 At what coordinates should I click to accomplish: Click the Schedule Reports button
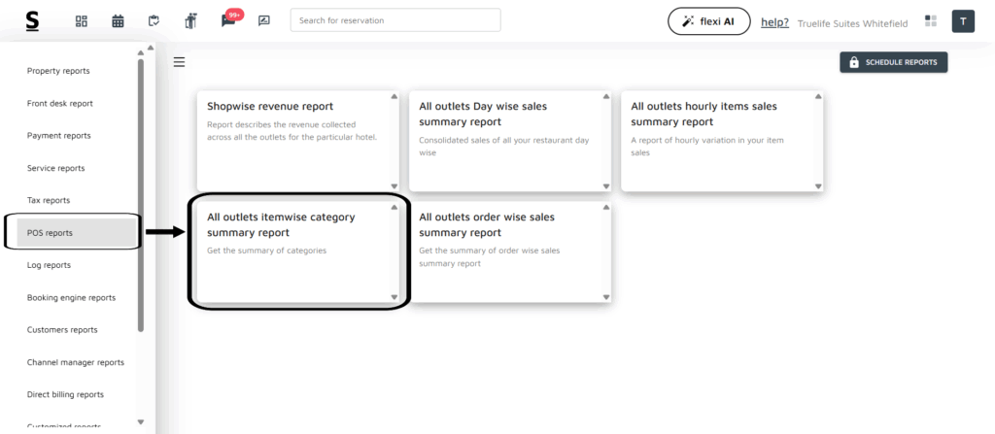click(893, 62)
